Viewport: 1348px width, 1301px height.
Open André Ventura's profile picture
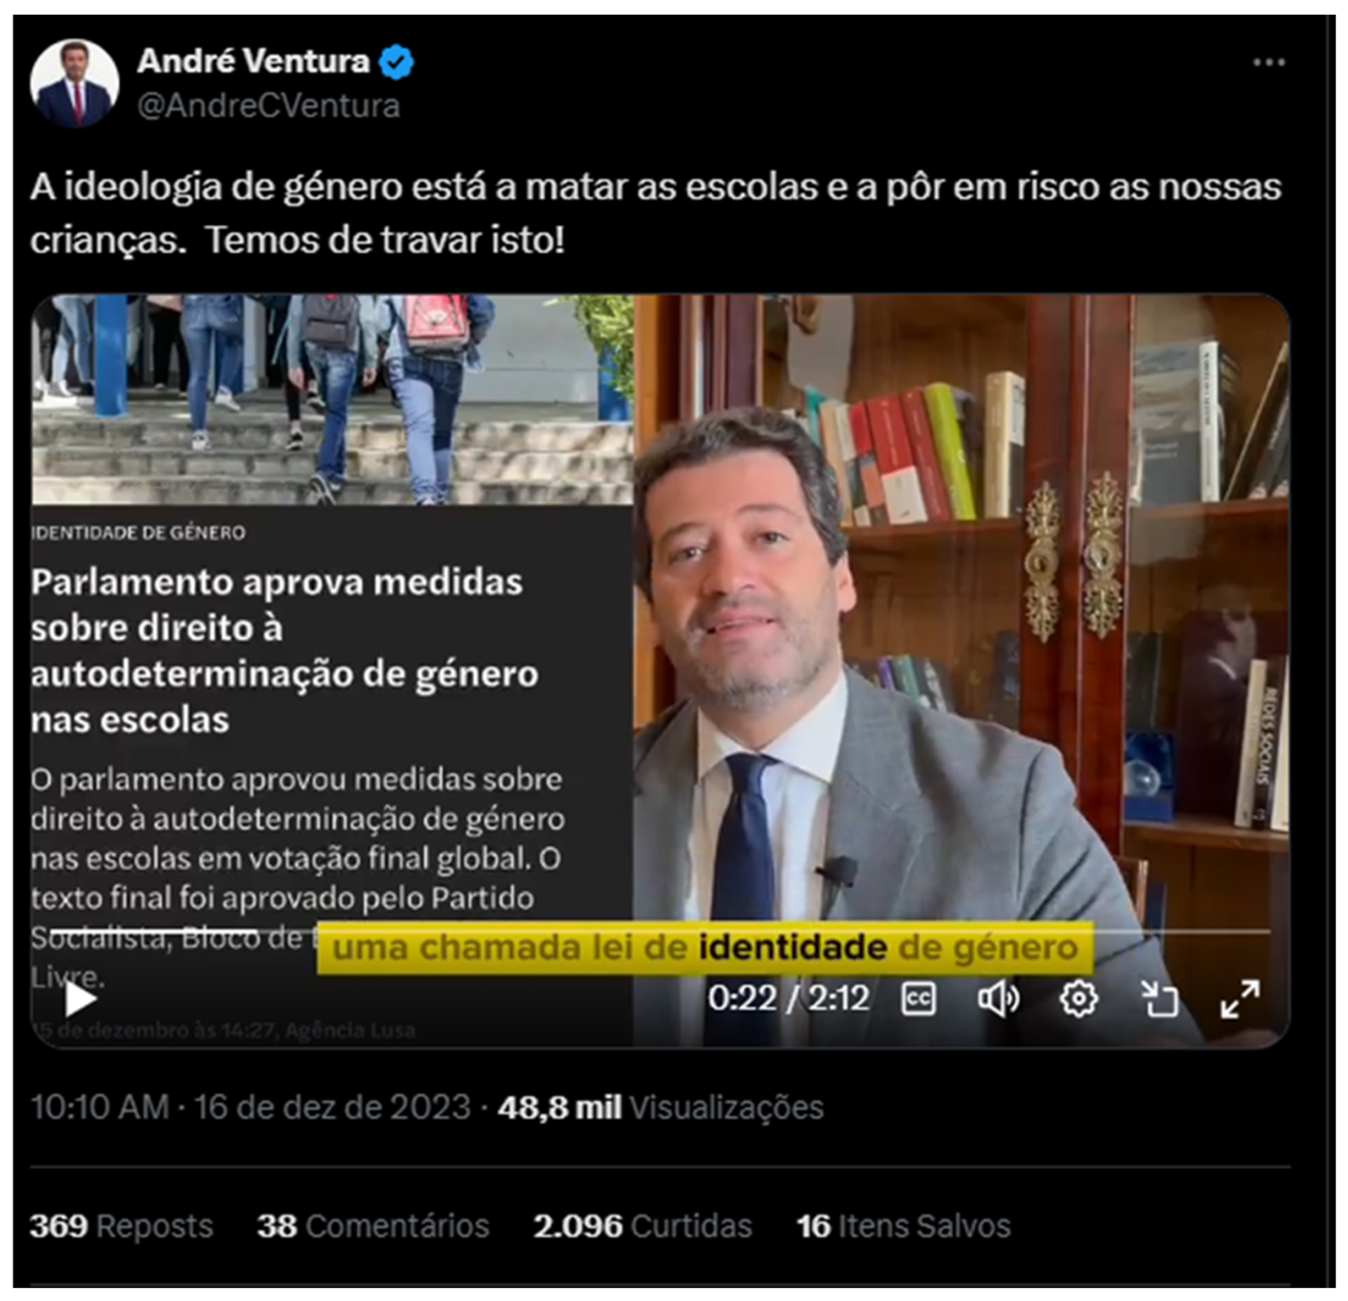[x=74, y=83]
